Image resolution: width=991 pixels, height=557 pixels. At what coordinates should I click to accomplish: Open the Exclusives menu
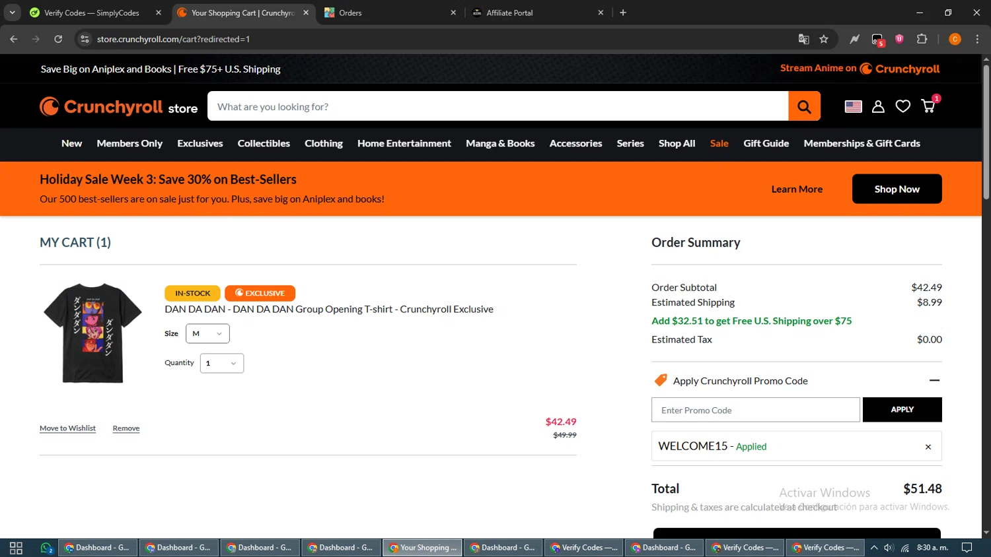point(200,143)
